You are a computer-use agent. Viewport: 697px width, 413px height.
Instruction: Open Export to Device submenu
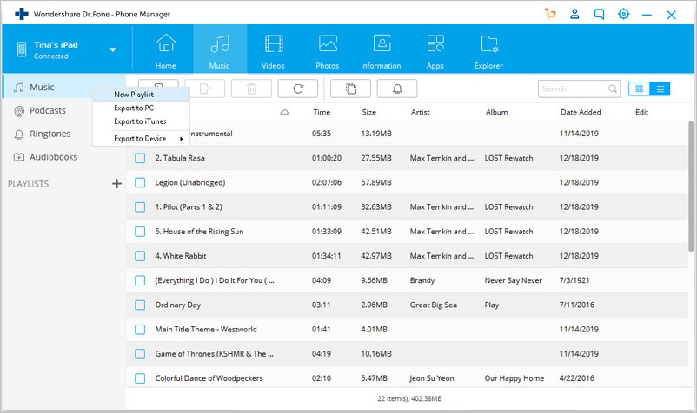pos(142,139)
